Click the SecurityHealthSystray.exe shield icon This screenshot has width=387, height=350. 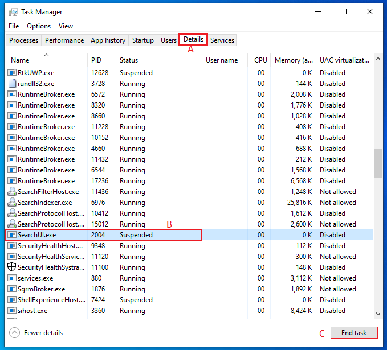(12, 267)
